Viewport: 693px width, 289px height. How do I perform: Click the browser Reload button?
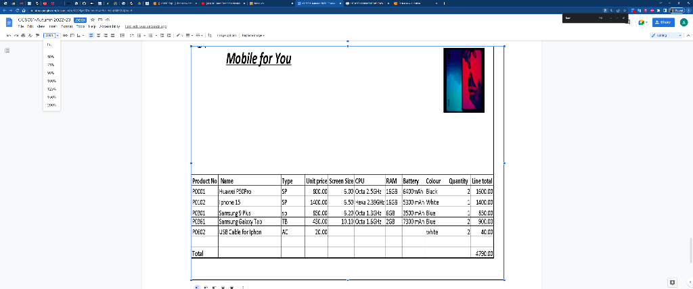click(x=17, y=9)
